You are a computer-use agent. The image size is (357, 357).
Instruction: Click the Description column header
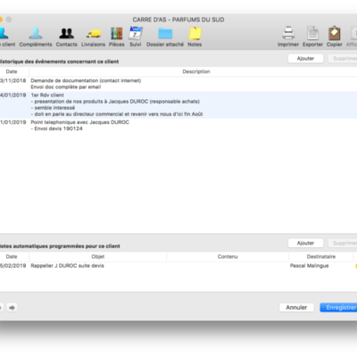click(x=196, y=71)
